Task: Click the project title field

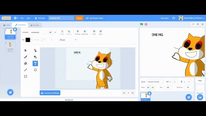Action: (61, 18)
